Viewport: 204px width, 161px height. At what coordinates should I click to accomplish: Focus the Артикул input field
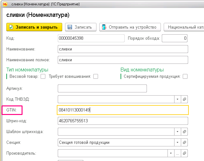pos(102,89)
